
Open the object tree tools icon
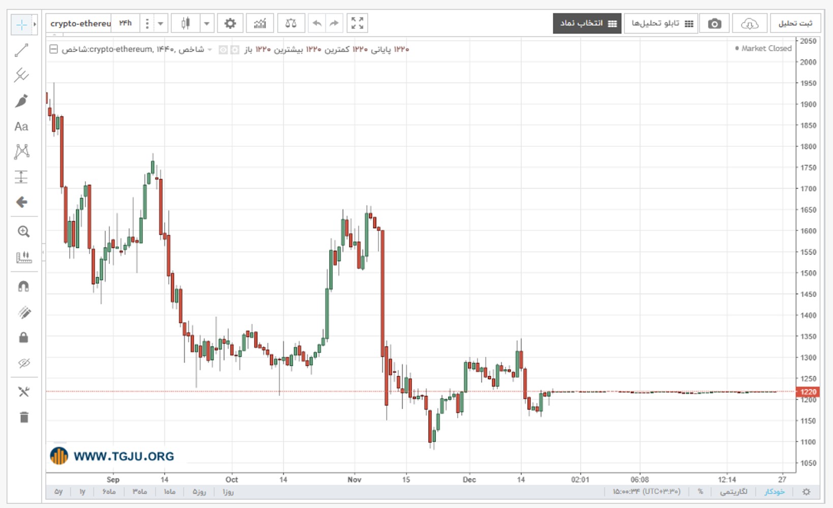pos(23,392)
